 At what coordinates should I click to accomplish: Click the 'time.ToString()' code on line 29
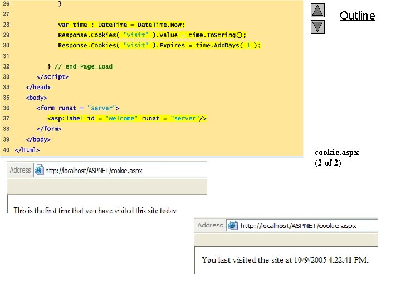pyautogui.click(x=217, y=35)
